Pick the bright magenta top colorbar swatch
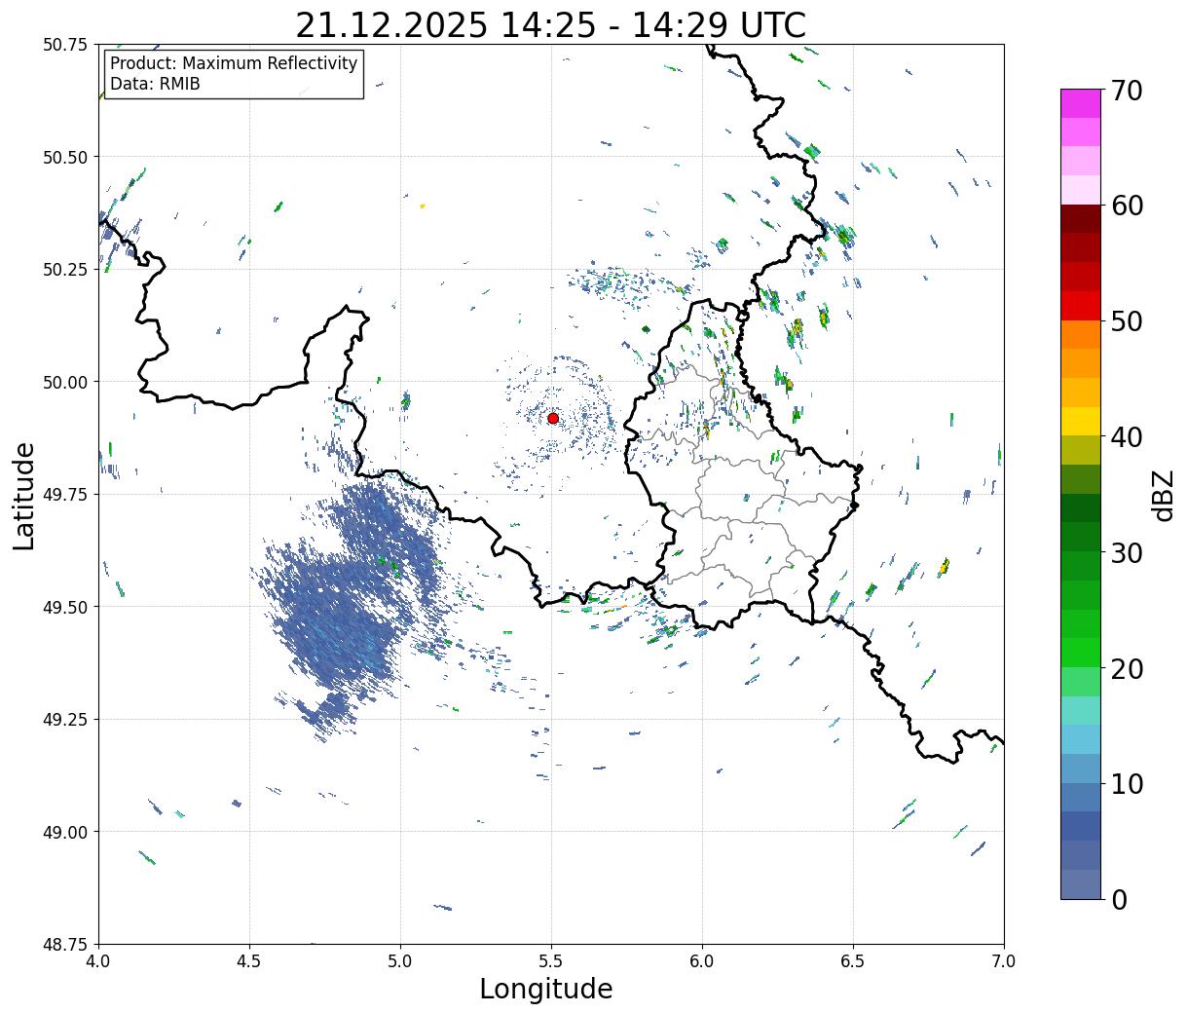Viewport: 1187px width, 1013px height. [1081, 103]
